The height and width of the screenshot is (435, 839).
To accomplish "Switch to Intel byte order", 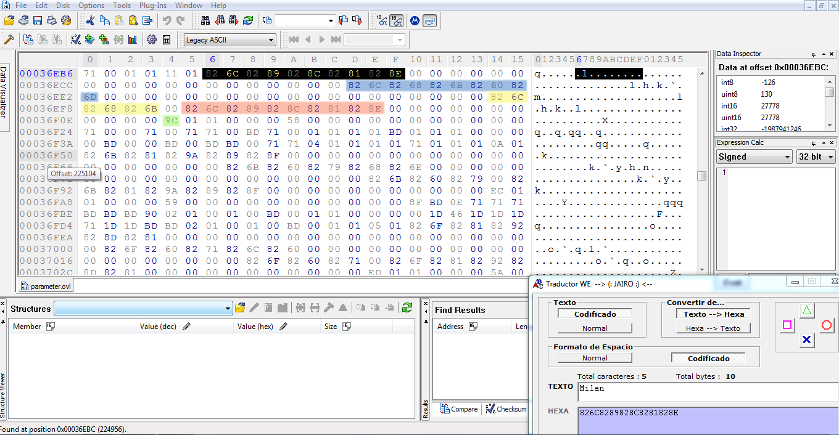I will [x=430, y=20].
